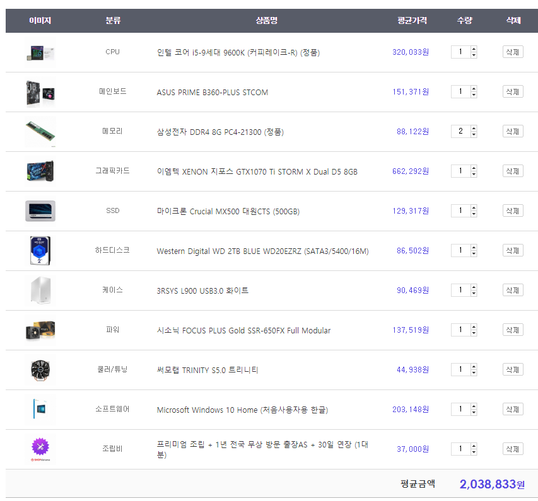
Task: Increase quantity of the WD 2TB BLUE disk
Action: coord(474,247)
